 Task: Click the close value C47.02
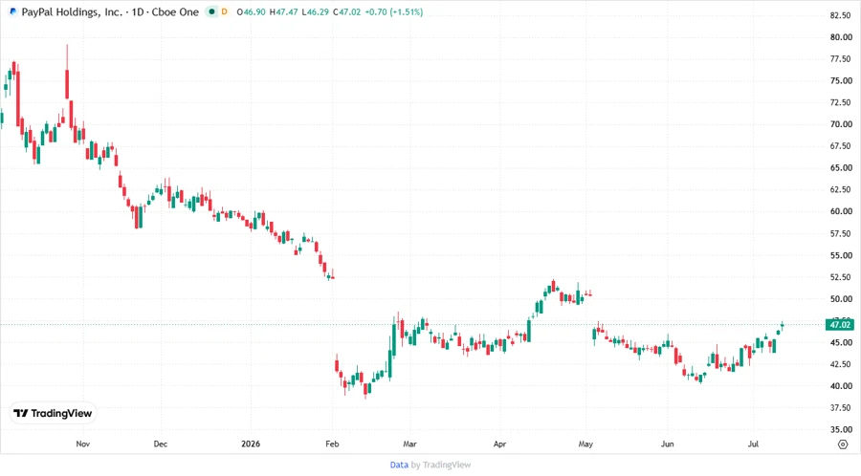click(347, 11)
